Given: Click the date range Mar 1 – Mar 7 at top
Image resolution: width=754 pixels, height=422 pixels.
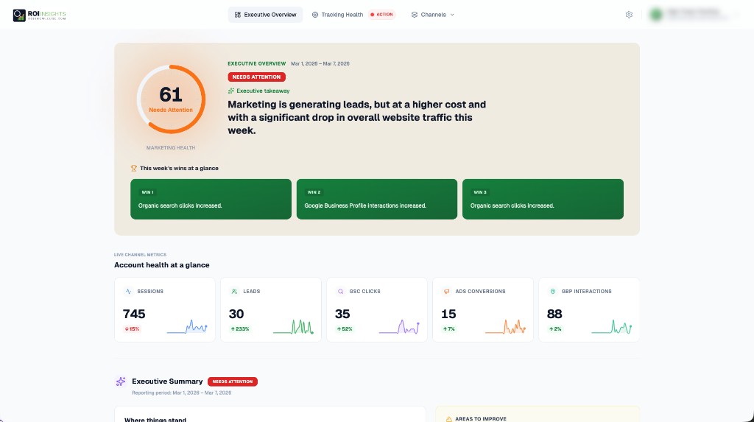Looking at the screenshot, I should point(320,63).
